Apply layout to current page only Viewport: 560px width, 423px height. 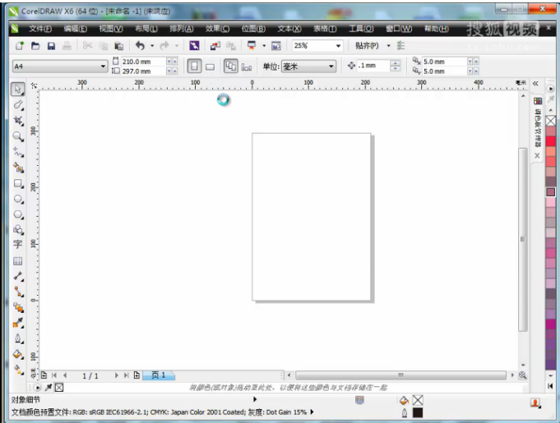click(247, 67)
